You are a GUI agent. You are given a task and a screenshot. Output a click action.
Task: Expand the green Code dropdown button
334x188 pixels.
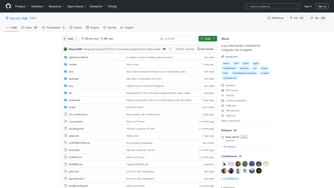208,39
